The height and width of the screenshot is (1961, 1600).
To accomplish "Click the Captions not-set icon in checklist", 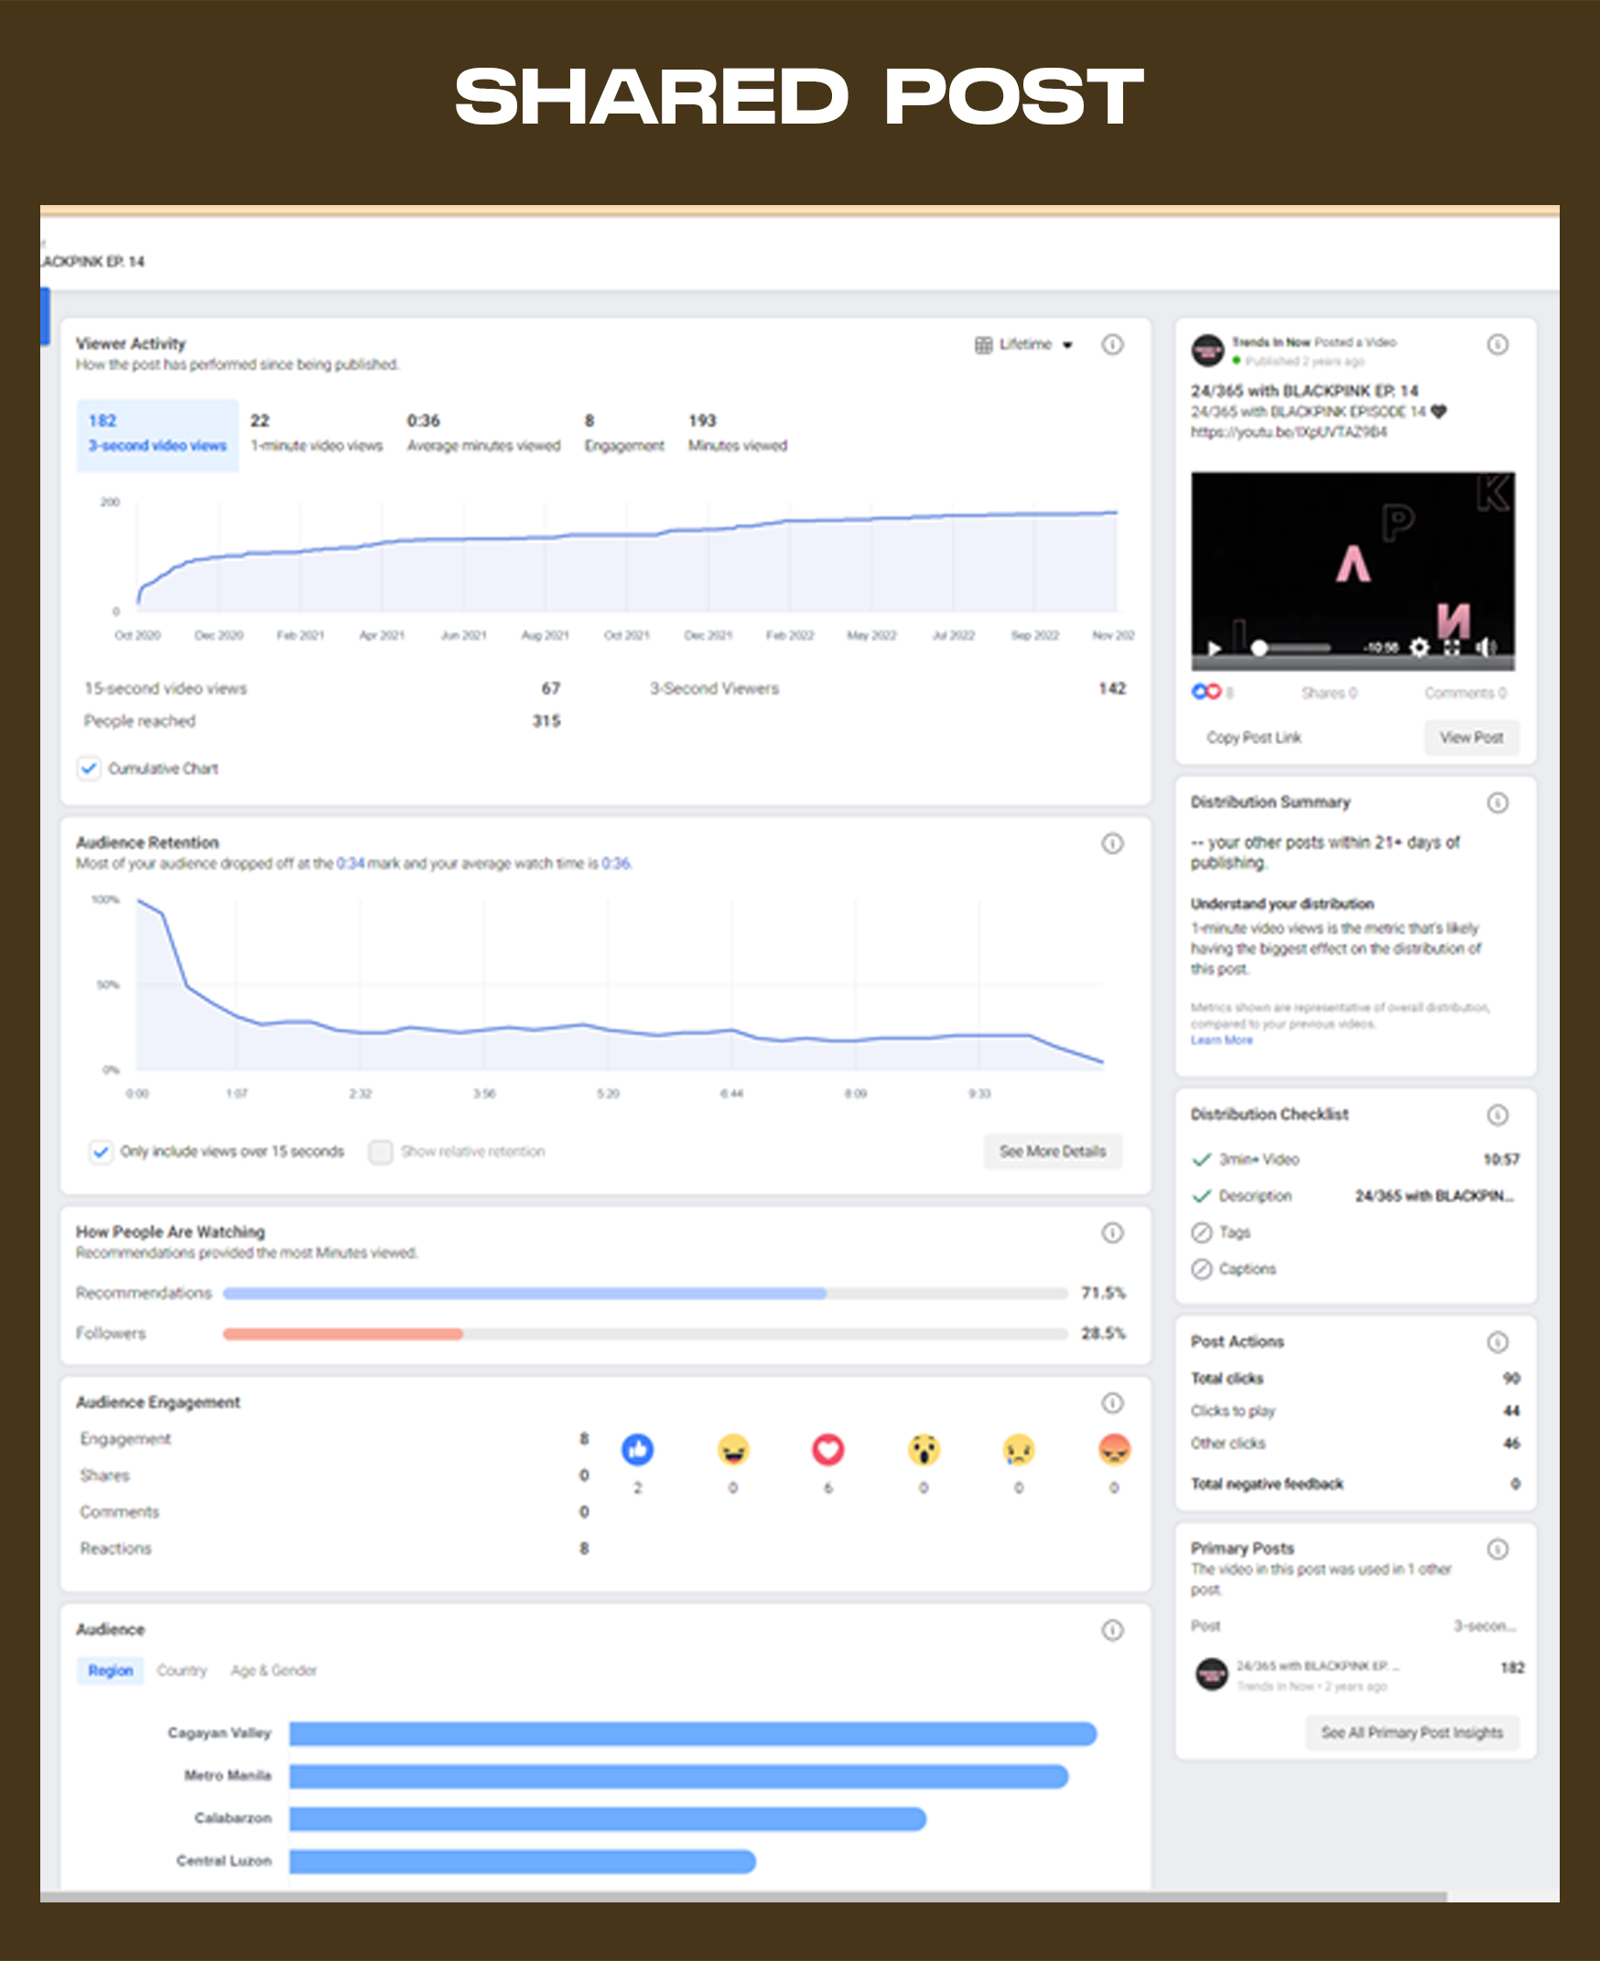I will [x=1201, y=1270].
